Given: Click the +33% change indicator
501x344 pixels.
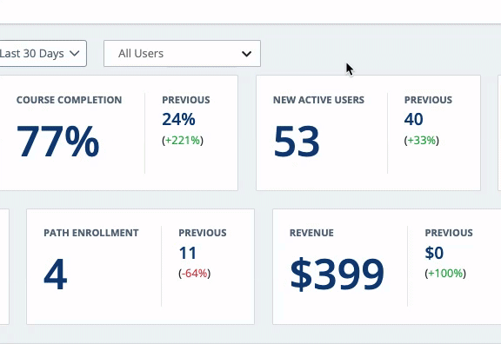Looking at the screenshot, I should click(x=422, y=140).
